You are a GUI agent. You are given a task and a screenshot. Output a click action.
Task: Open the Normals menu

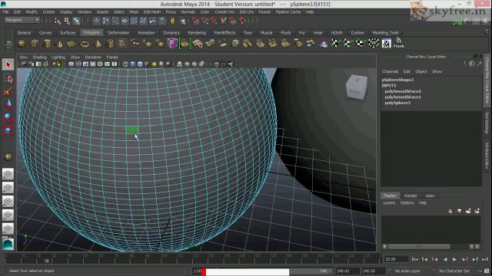click(x=188, y=12)
